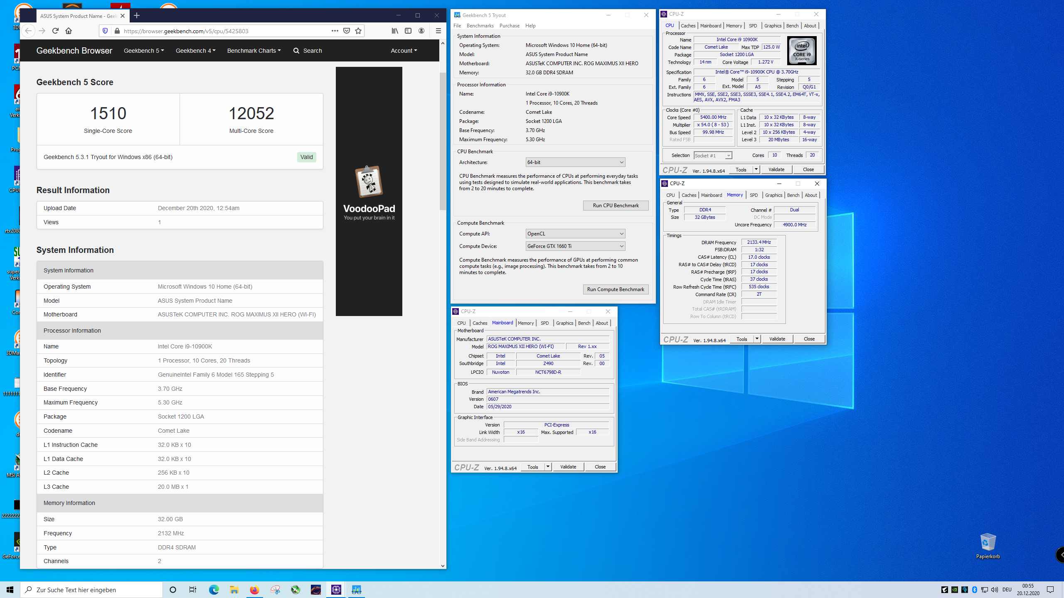Viewport: 1064px width, 598px height.
Task: Click scrollbar down arrow in Firefox
Action: point(443,566)
